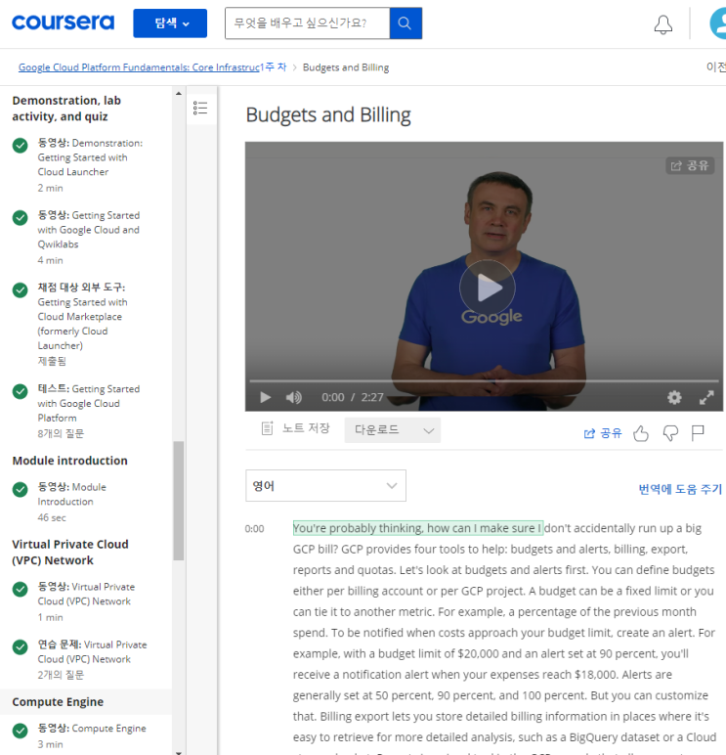Dislike the video with thumbs down
This screenshot has height=755, width=726.
pyautogui.click(x=670, y=433)
